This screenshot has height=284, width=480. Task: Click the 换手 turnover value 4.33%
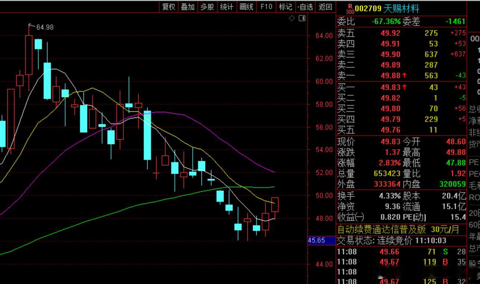(x=389, y=196)
